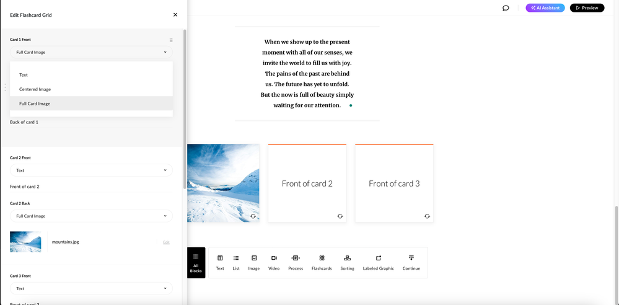This screenshot has width=619, height=305.
Task: Click the sidebar panel scrollbar
Action: point(185,108)
